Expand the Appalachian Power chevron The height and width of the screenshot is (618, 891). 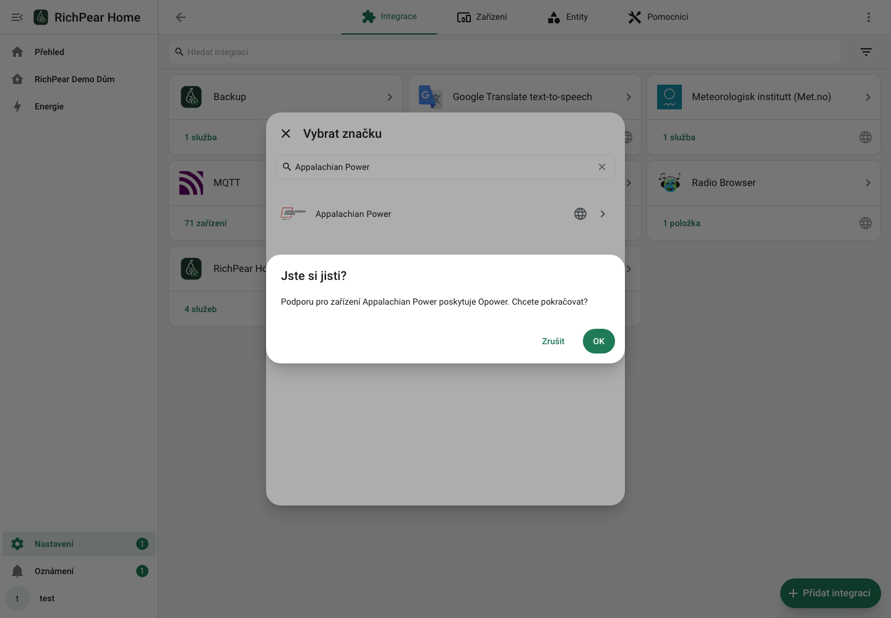pyautogui.click(x=603, y=214)
